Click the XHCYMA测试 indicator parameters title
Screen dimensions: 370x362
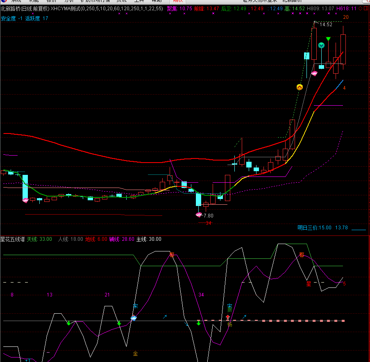[x=107, y=9]
